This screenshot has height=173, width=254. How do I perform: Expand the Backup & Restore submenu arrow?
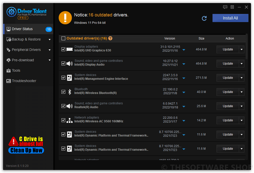pos(50,40)
